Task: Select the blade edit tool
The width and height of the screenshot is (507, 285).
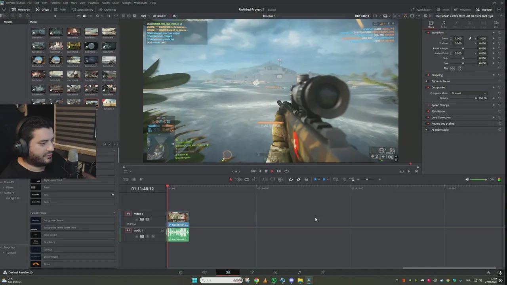Action: pyautogui.click(x=247, y=179)
